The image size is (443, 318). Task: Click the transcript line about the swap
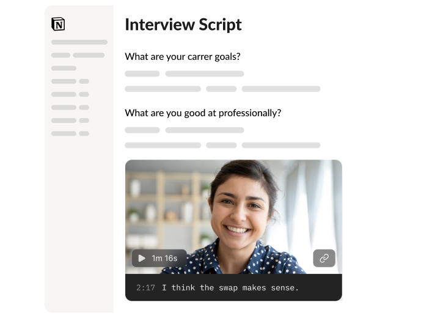pyautogui.click(x=230, y=288)
